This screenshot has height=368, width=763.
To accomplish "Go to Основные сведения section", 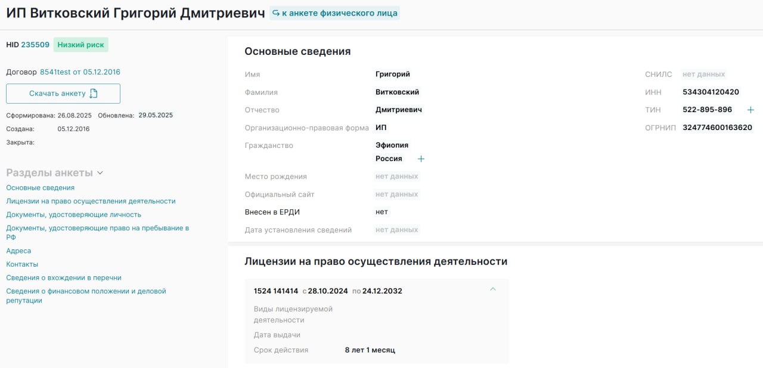I will [40, 188].
